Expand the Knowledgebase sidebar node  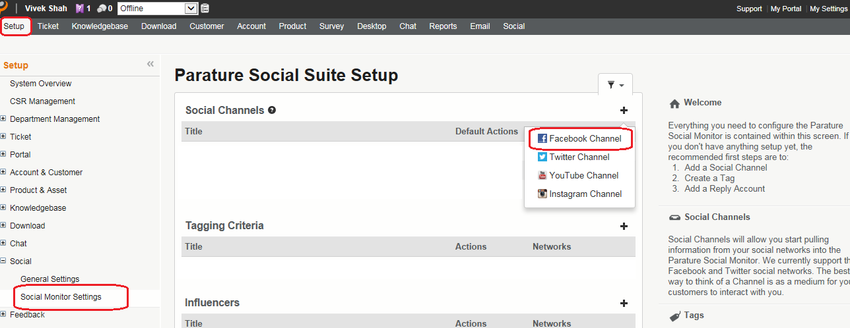(4, 208)
